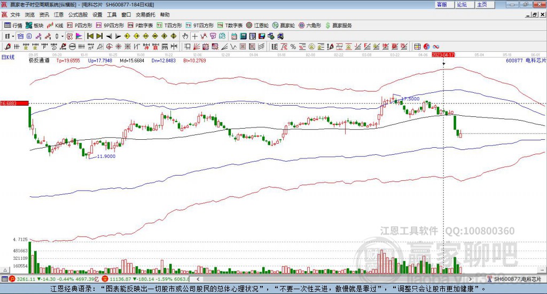Open the 浏览 menu

(x=30, y=14)
